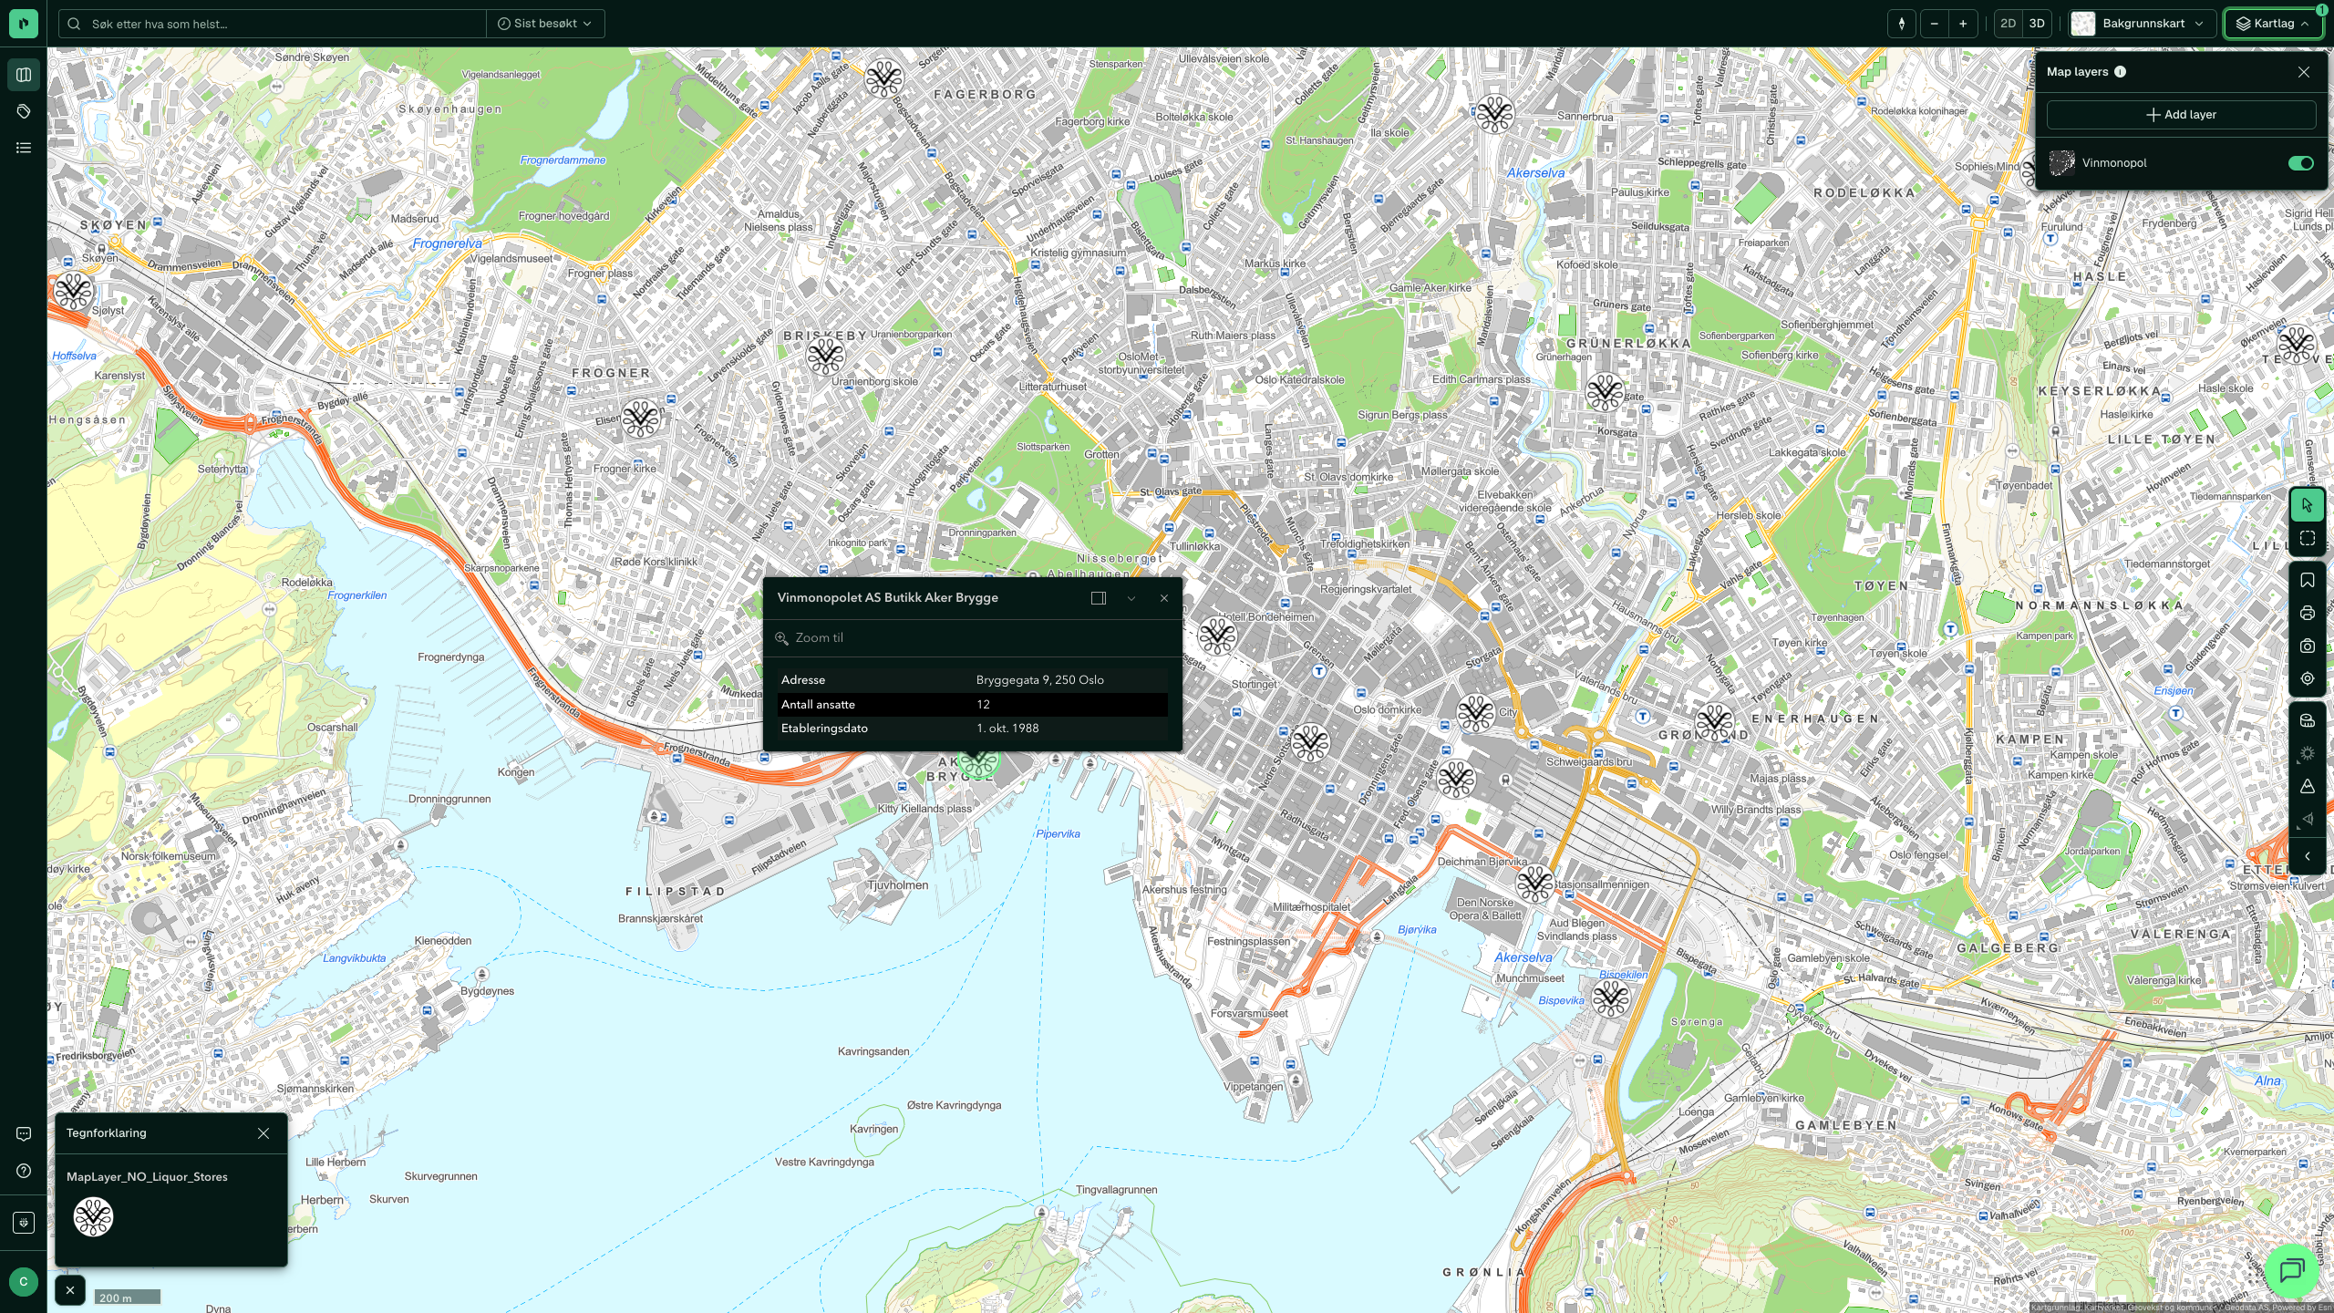
Task: Select the Antall ansatte row in the popup
Action: [973, 705]
